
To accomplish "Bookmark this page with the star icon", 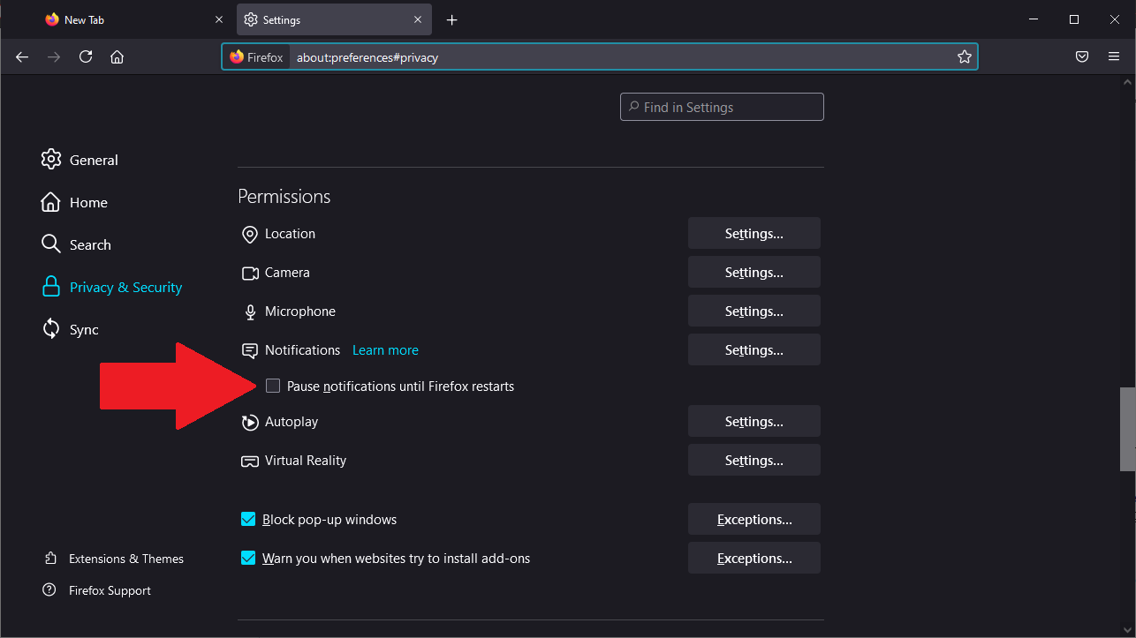I will [964, 56].
